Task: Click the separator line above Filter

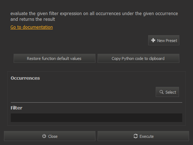Action: click(x=96, y=102)
